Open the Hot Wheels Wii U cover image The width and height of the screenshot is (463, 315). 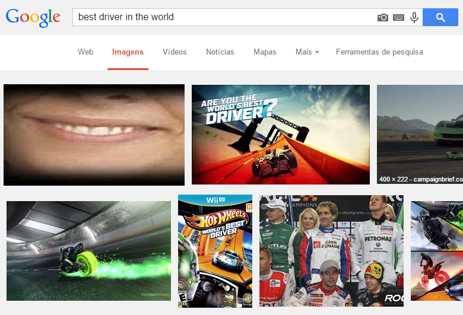pos(215,251)
